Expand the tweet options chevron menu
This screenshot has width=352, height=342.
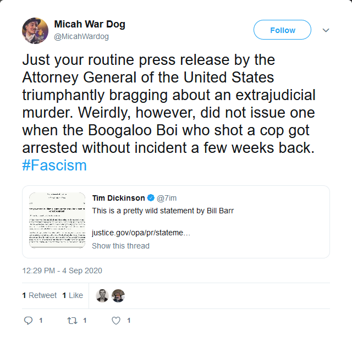tap(326, 30)
